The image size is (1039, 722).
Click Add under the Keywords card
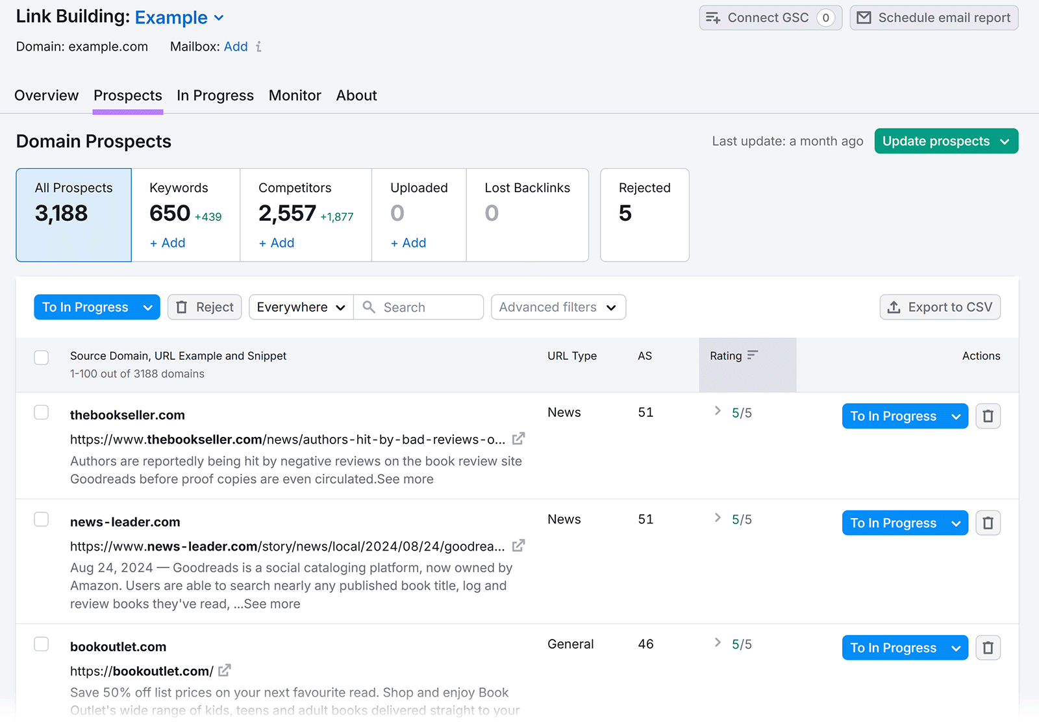(x=168, y=243)
